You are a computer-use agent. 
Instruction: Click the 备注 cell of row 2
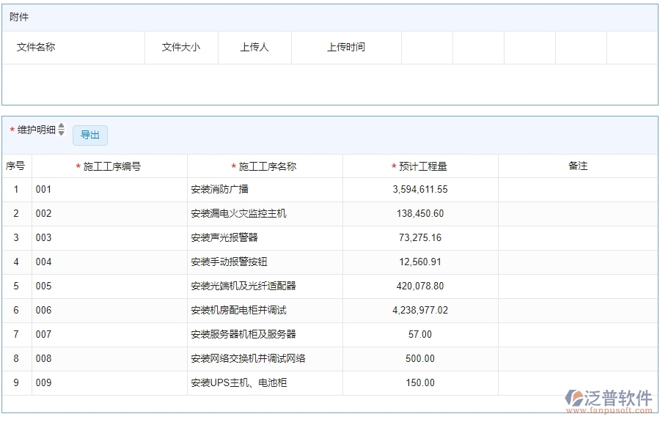pyautogui.click(x=579, y=213)
